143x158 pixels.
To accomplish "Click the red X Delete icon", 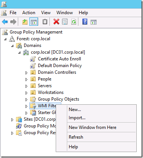I will click(56, 22).
